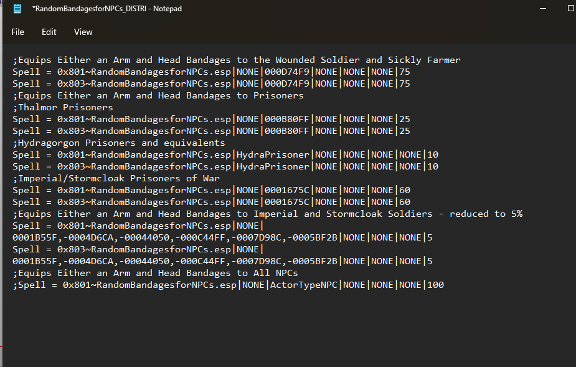The width and height of the screenshot is (576, 367).
Task: Click the 0x803 line with 000B80FF
Action: pos(211,131)
